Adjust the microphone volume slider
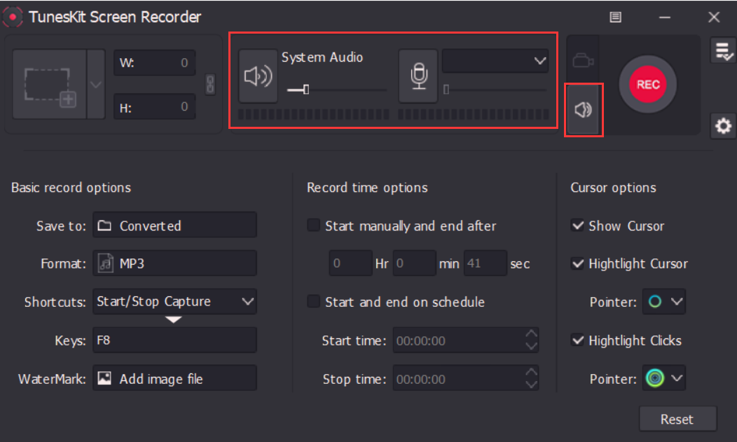The image size is (737, 442). pyautogui.click(x=495, y=89)
